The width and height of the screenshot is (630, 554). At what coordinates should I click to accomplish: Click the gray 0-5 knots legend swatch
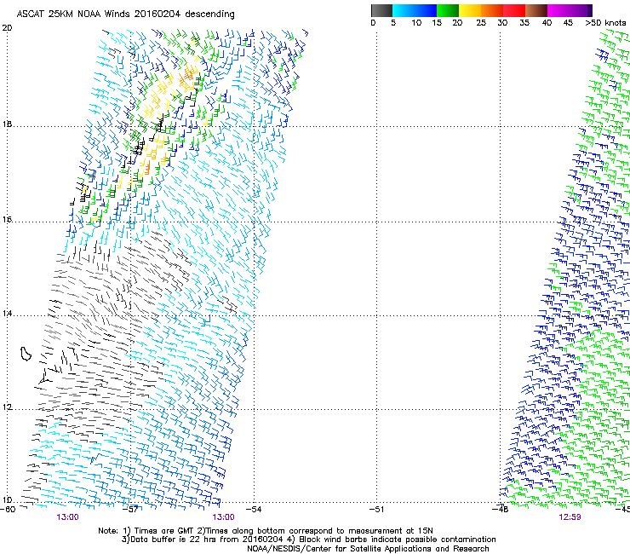[381, 10]
